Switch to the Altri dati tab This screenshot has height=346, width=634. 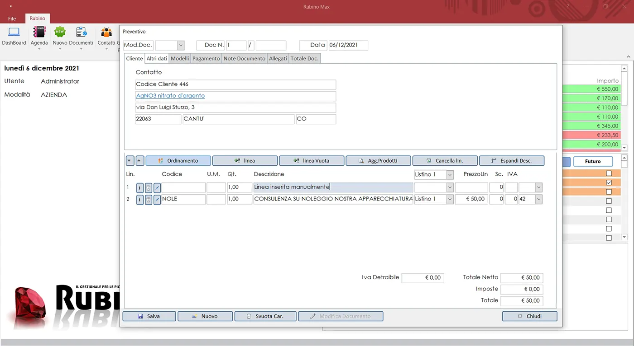tap(157, 58)
